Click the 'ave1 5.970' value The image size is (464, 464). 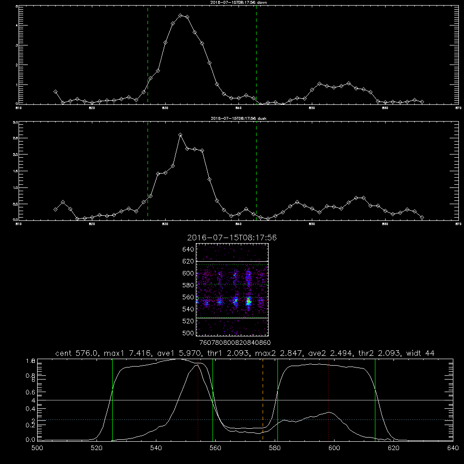pyautogui.click(x=178, y=353)
